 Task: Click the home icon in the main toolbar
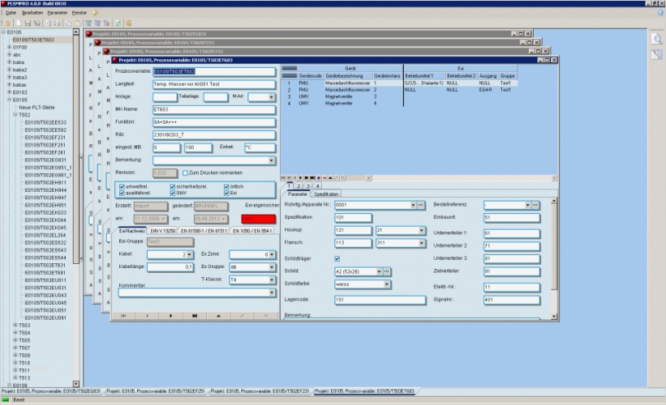coord(6,23)
